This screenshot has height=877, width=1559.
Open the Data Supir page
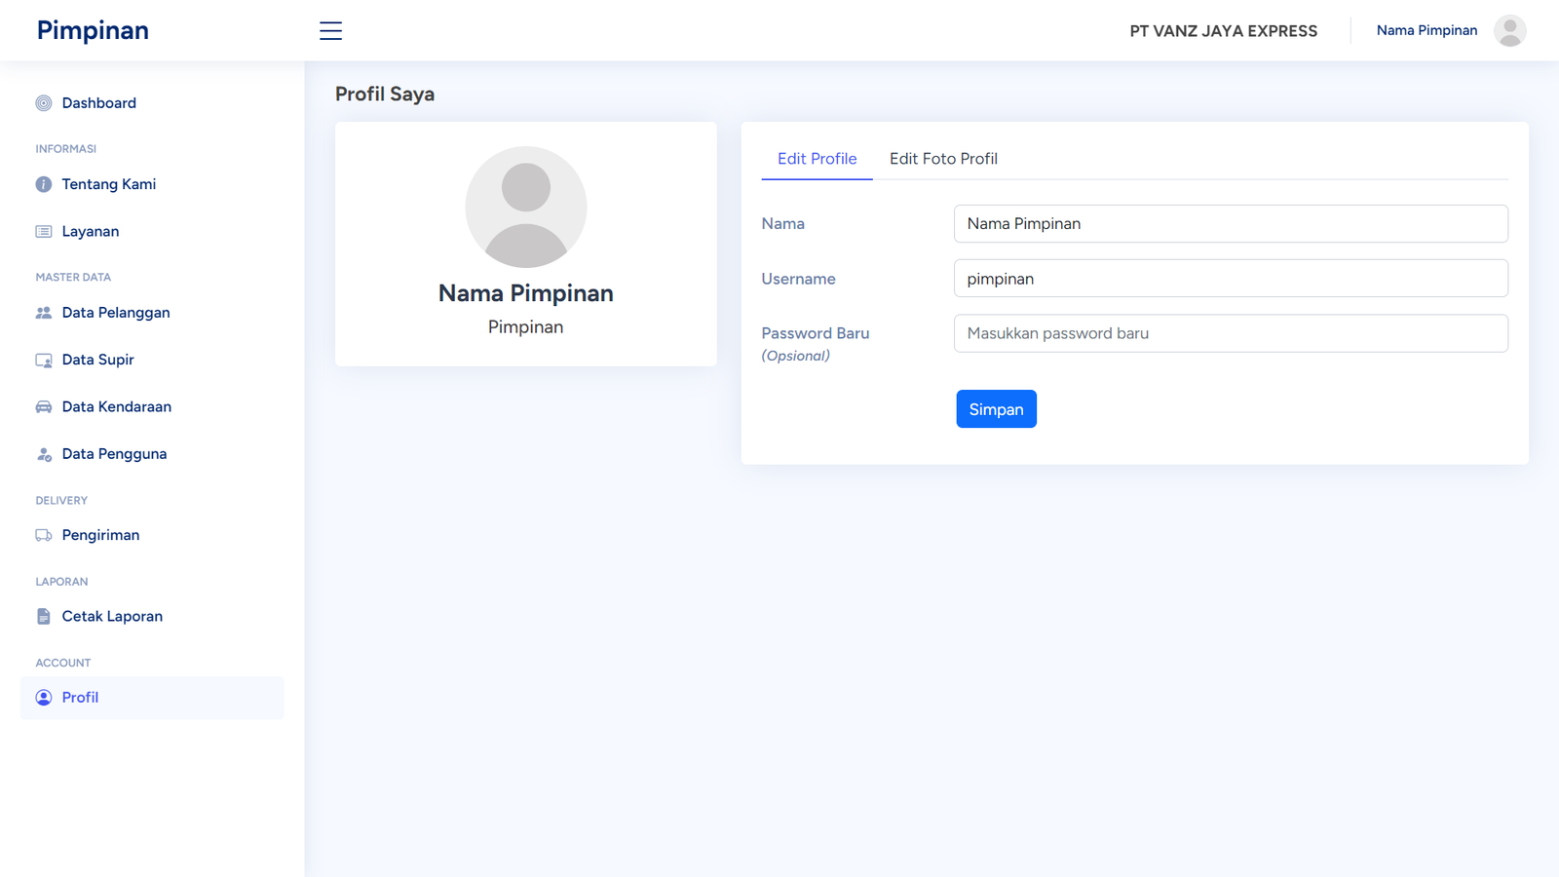click(x=97, y=360)
